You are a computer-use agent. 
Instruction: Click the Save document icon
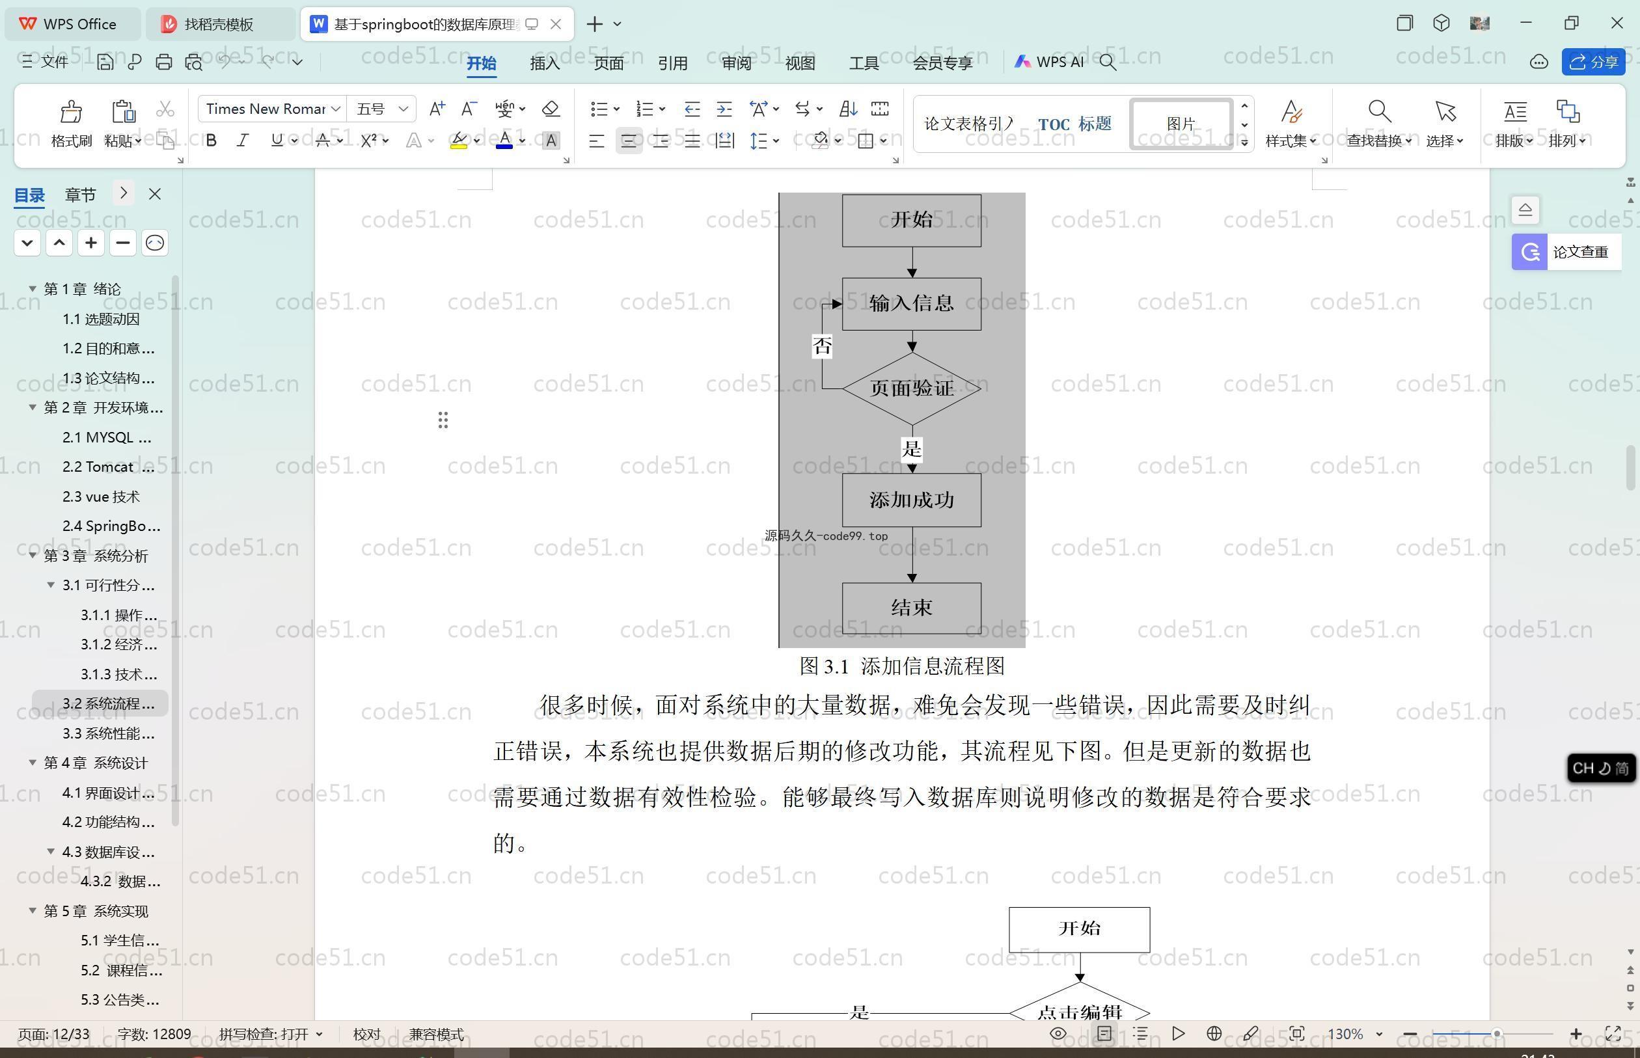pos(105,62)
